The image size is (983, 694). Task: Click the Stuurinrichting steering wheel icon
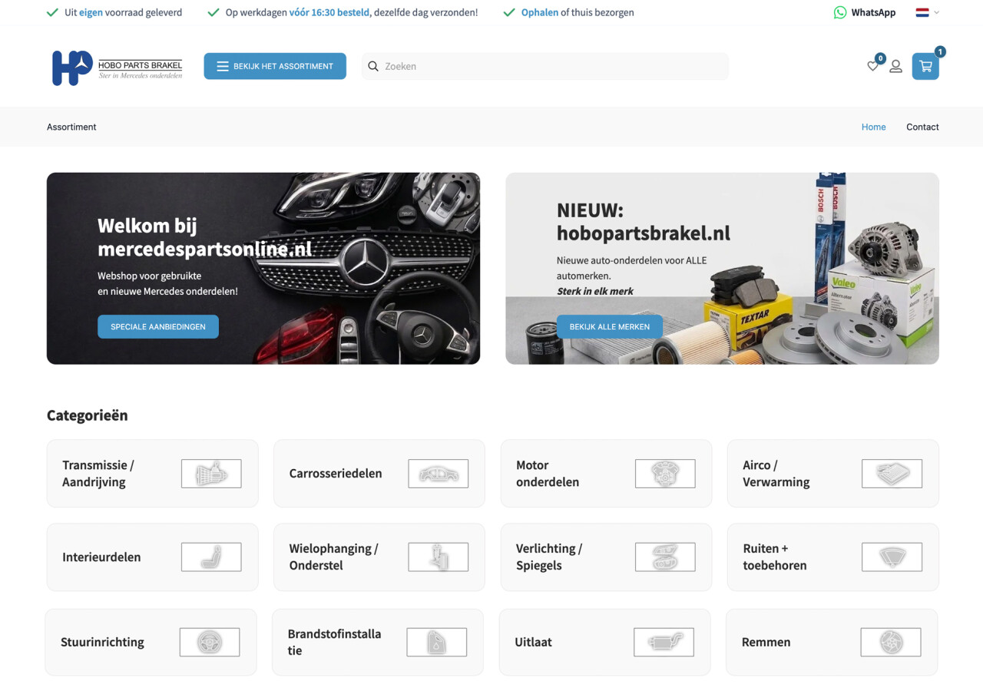point(210,642)
